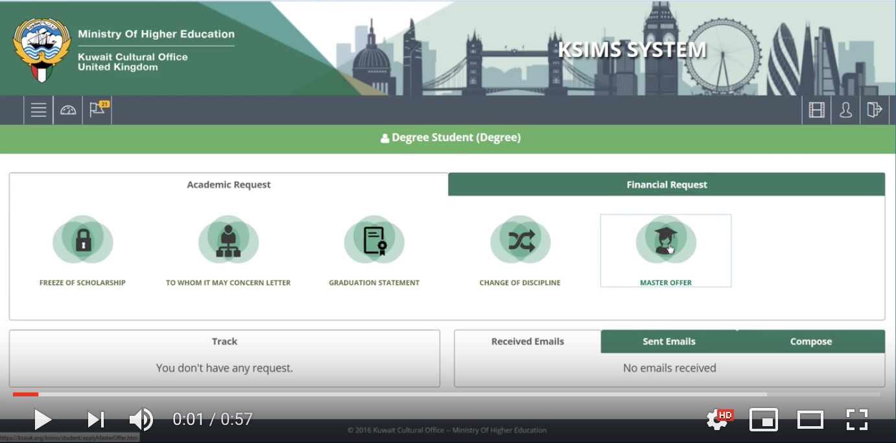Choose the Change of Discipline shuffle icon
This screenshot has height=443, width=896.
pos(520,241)
